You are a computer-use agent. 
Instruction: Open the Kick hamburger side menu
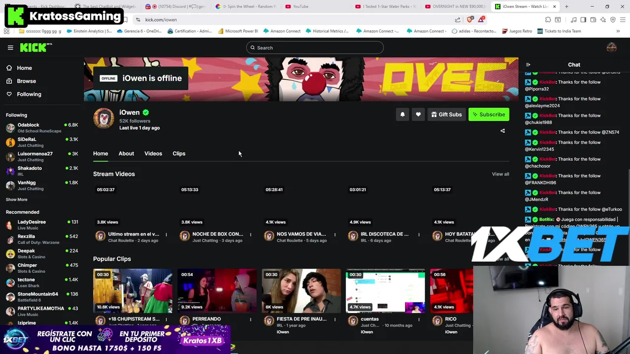(10, 48)
